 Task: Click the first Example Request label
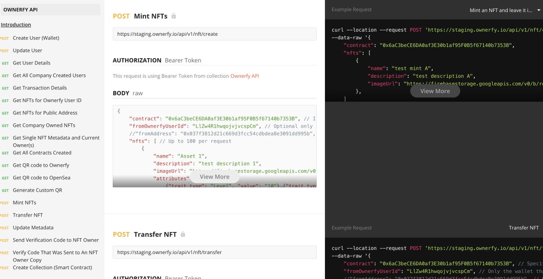pyautogui.click(x=352, y=9)
